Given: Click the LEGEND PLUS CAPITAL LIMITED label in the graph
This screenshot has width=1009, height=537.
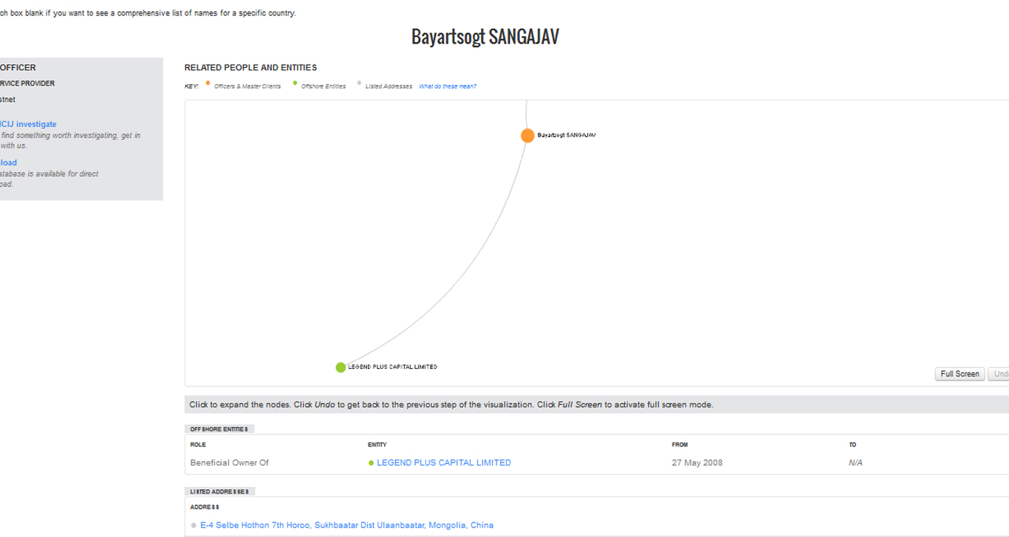Looking at the screenshot, I should point(392,367).
